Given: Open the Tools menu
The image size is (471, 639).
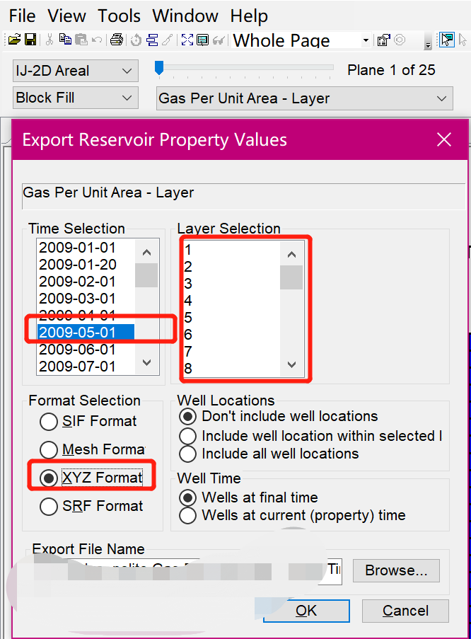Looking at the screenshot, I should 119,16.
